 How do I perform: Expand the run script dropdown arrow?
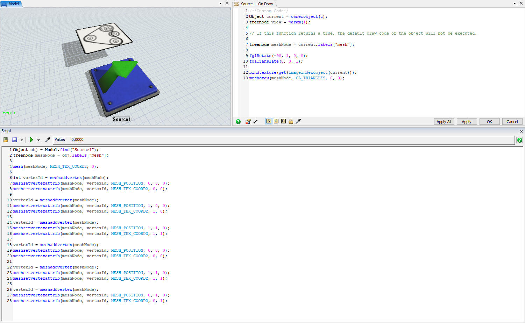(38, 140)
